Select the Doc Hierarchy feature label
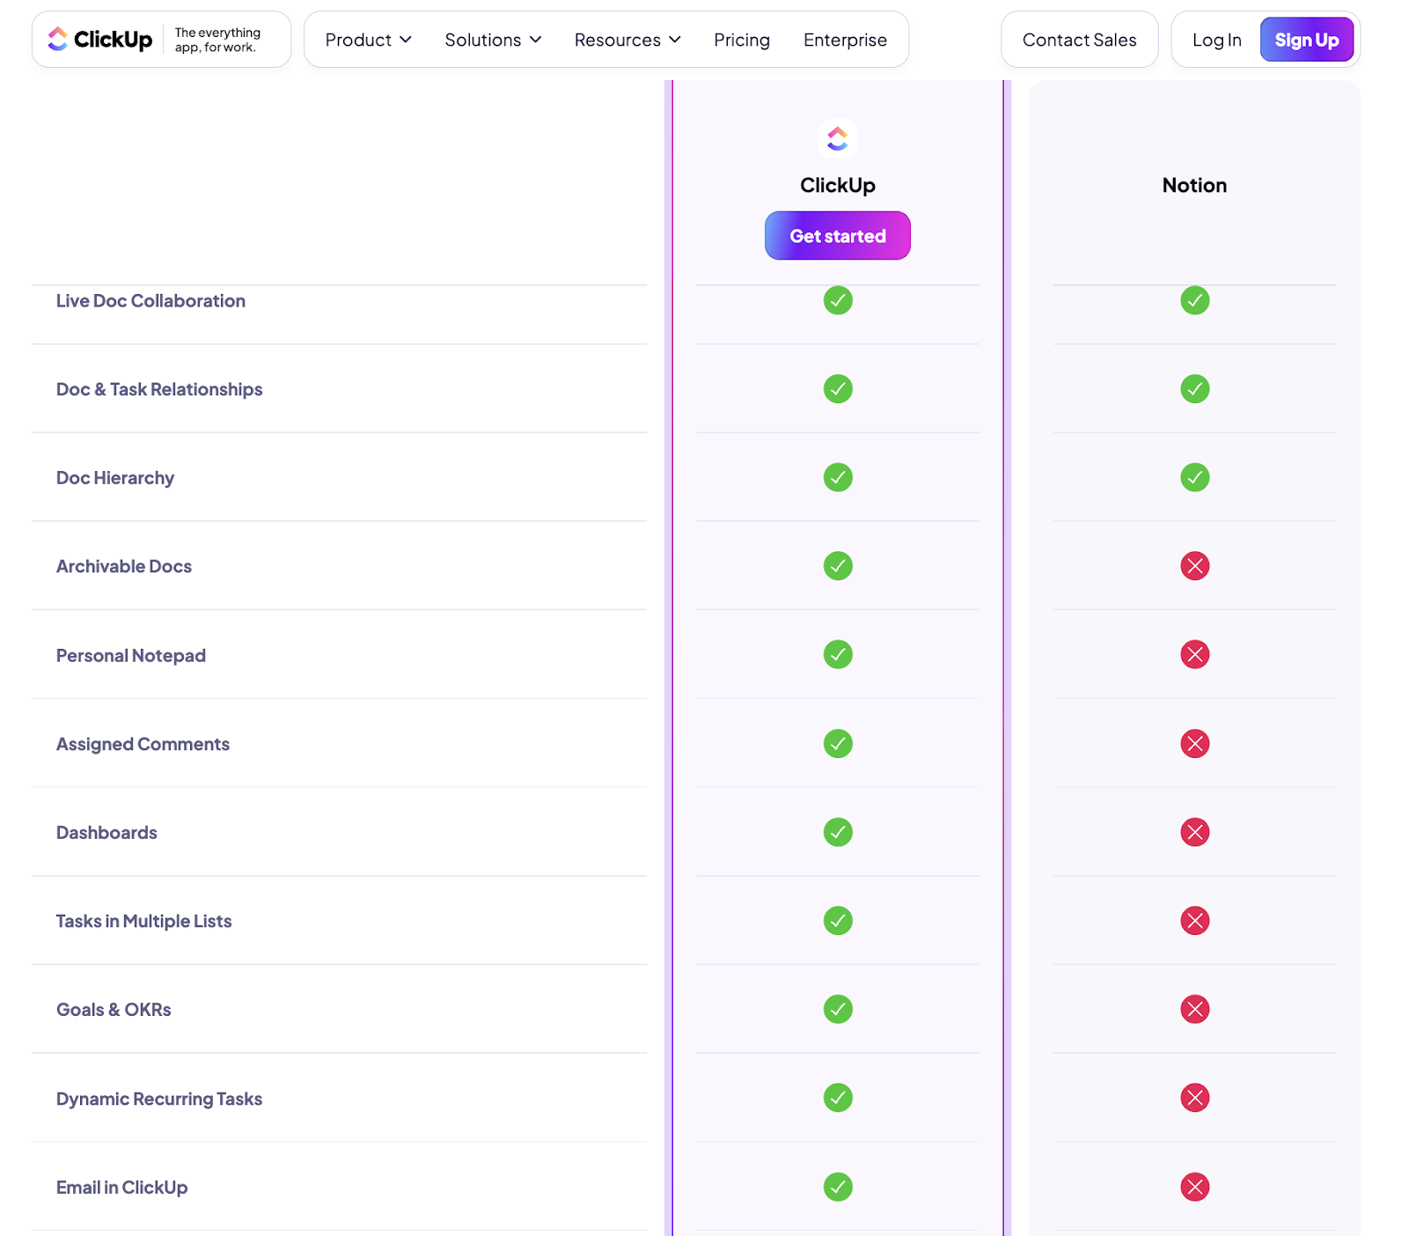Screen dimensions: 1408x1236 [115, 478]
